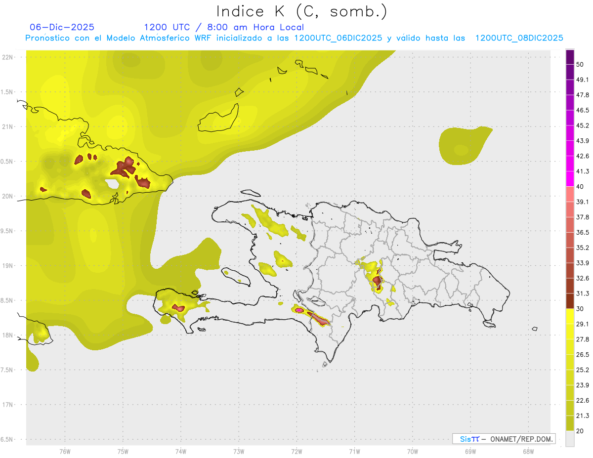Click the colorbar value "29.1"
593x458 pixels.
tap(582, 324)
